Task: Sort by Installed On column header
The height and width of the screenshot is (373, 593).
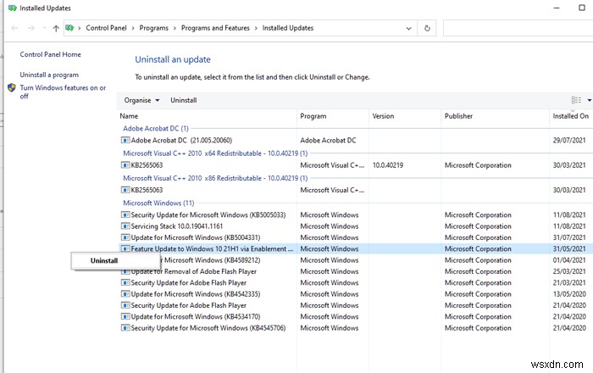Action: click(570, 116)
